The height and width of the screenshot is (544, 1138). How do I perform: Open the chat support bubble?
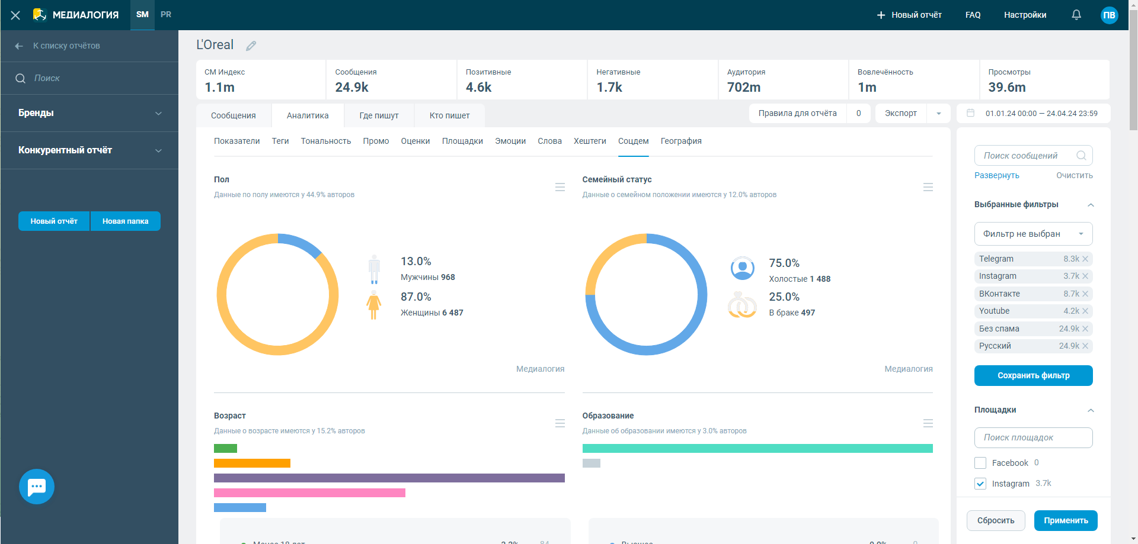click(x=37, y=487)
